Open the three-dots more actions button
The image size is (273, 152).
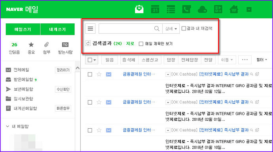pos(245,60)
